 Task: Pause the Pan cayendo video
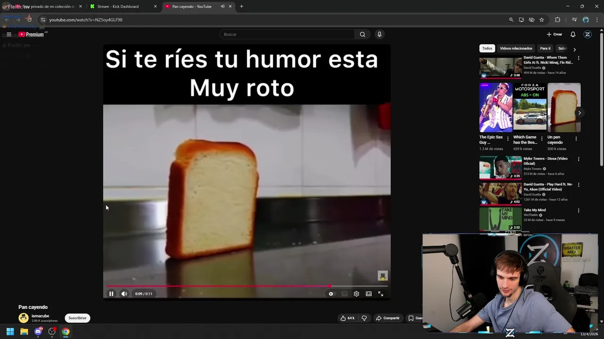pyautogui.click(x=111, y=294)
